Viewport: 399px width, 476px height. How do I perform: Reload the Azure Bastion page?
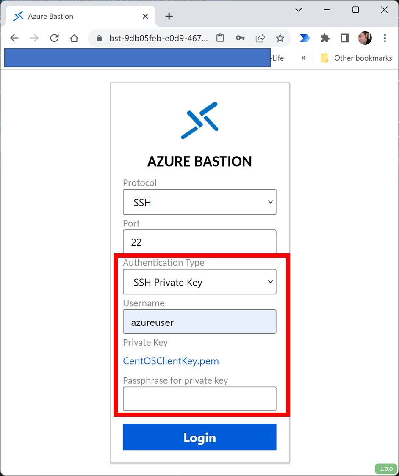point(54,38)
